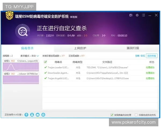Image resolution: width=161 pixels, height=129 pixels.
Task: Toggle checkmark for Trojan.Kryptik!1.EC row
Action: 45,78
